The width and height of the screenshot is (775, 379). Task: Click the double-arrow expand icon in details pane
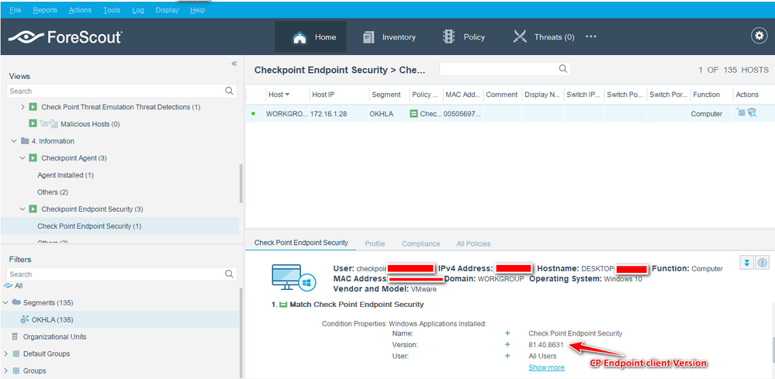(x=746, y=263)
